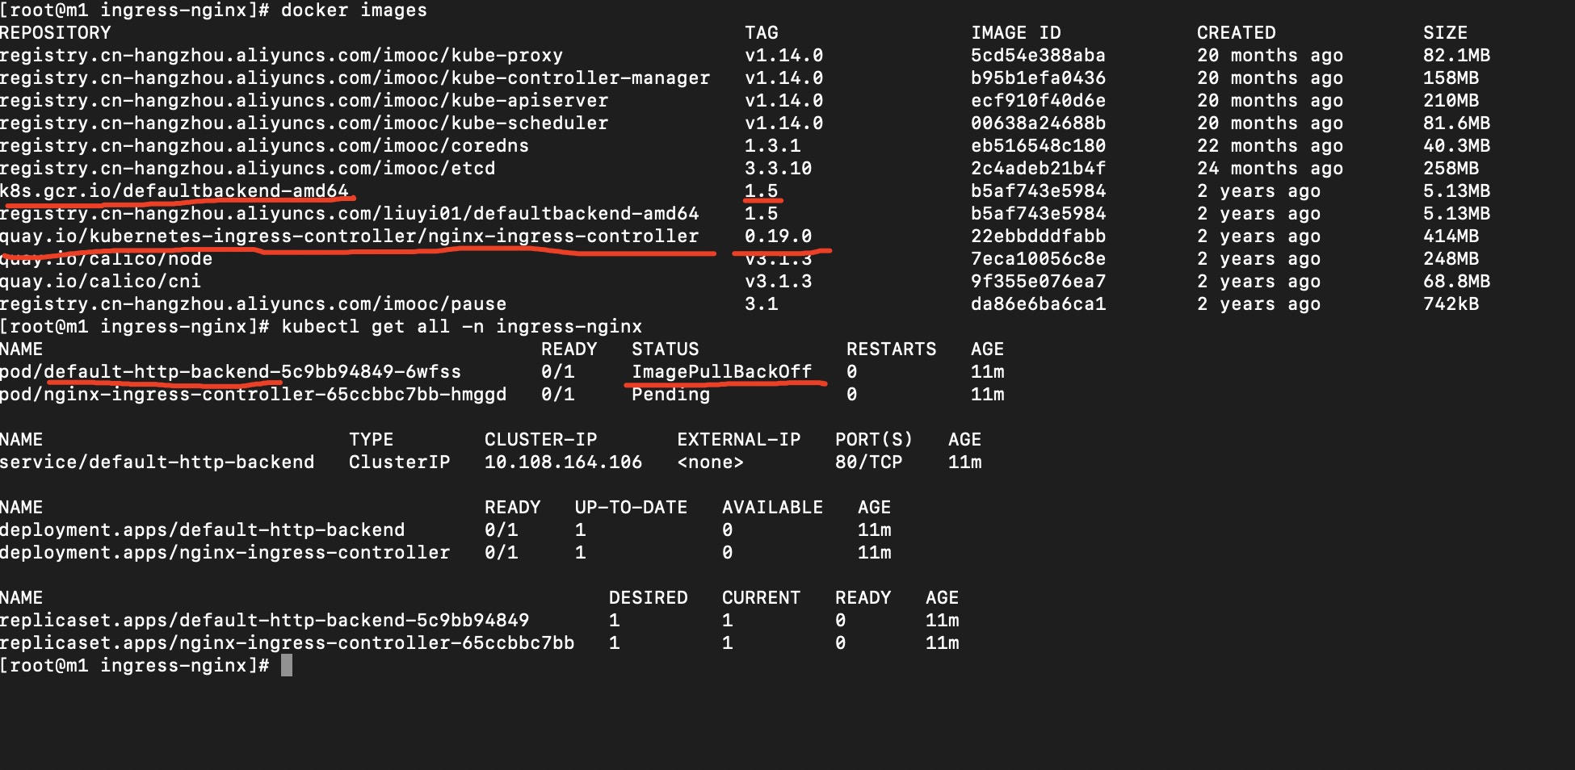The image size is (1575, 770).
Task: Click tag 0.19.0 of nginx-ingress-controller
Action: (778, 236)
